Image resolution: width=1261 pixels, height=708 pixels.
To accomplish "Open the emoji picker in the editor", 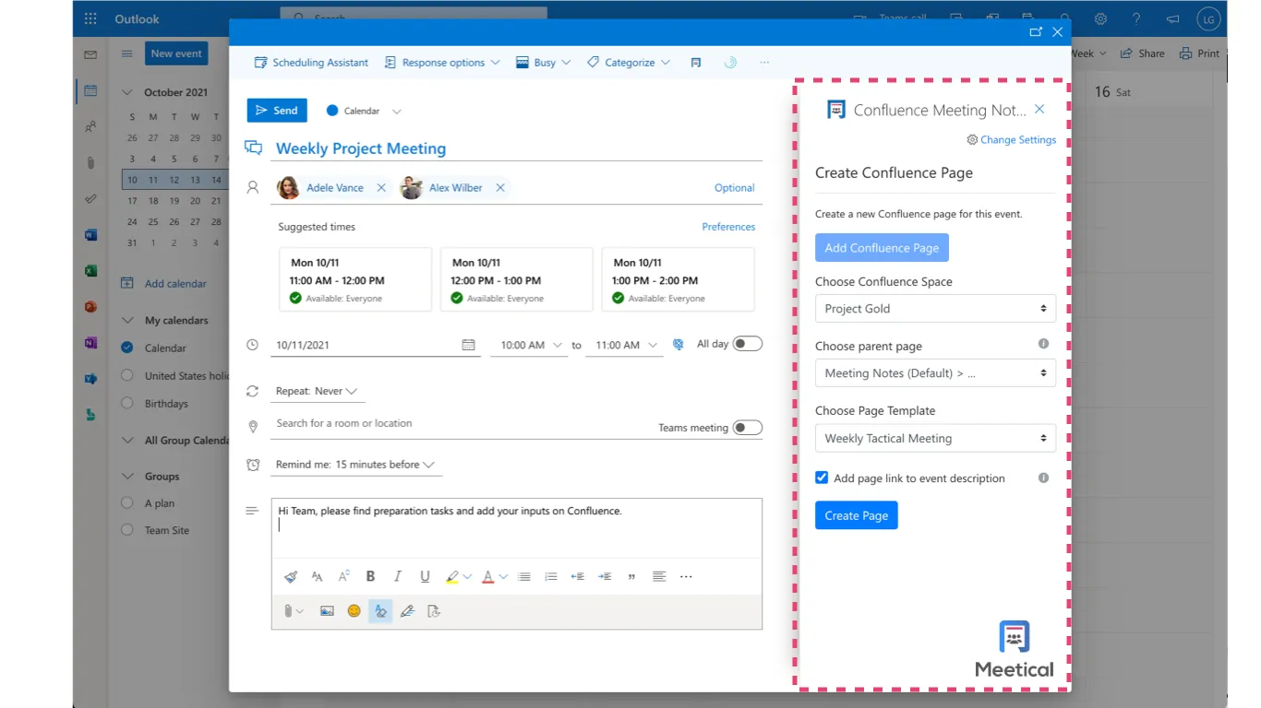I will [354, 610].
